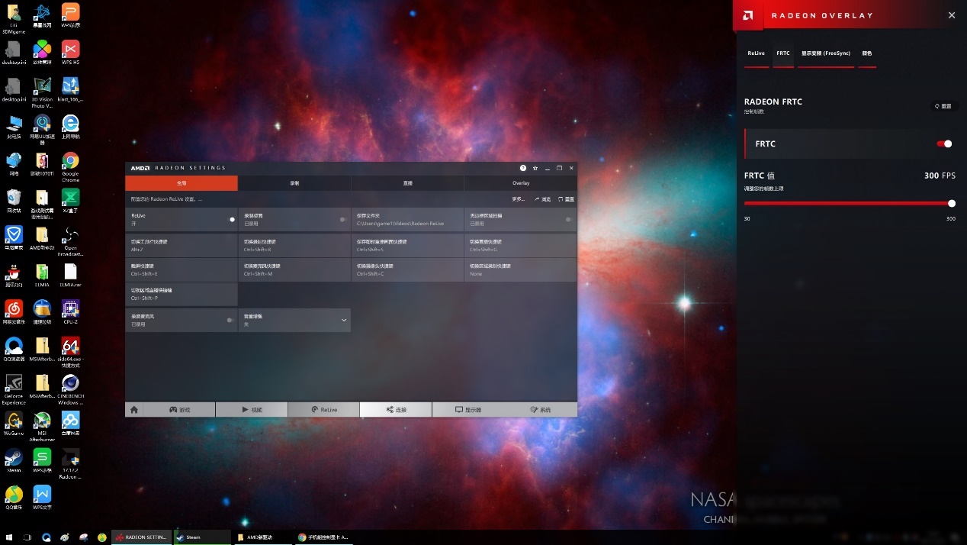Open the AMD folder window in taskbar

263,537
